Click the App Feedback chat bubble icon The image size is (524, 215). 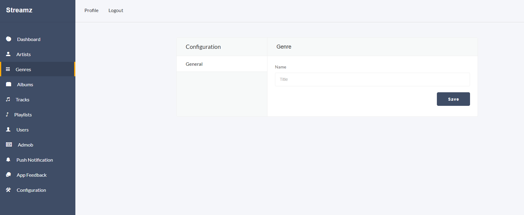tap(8, 175)
